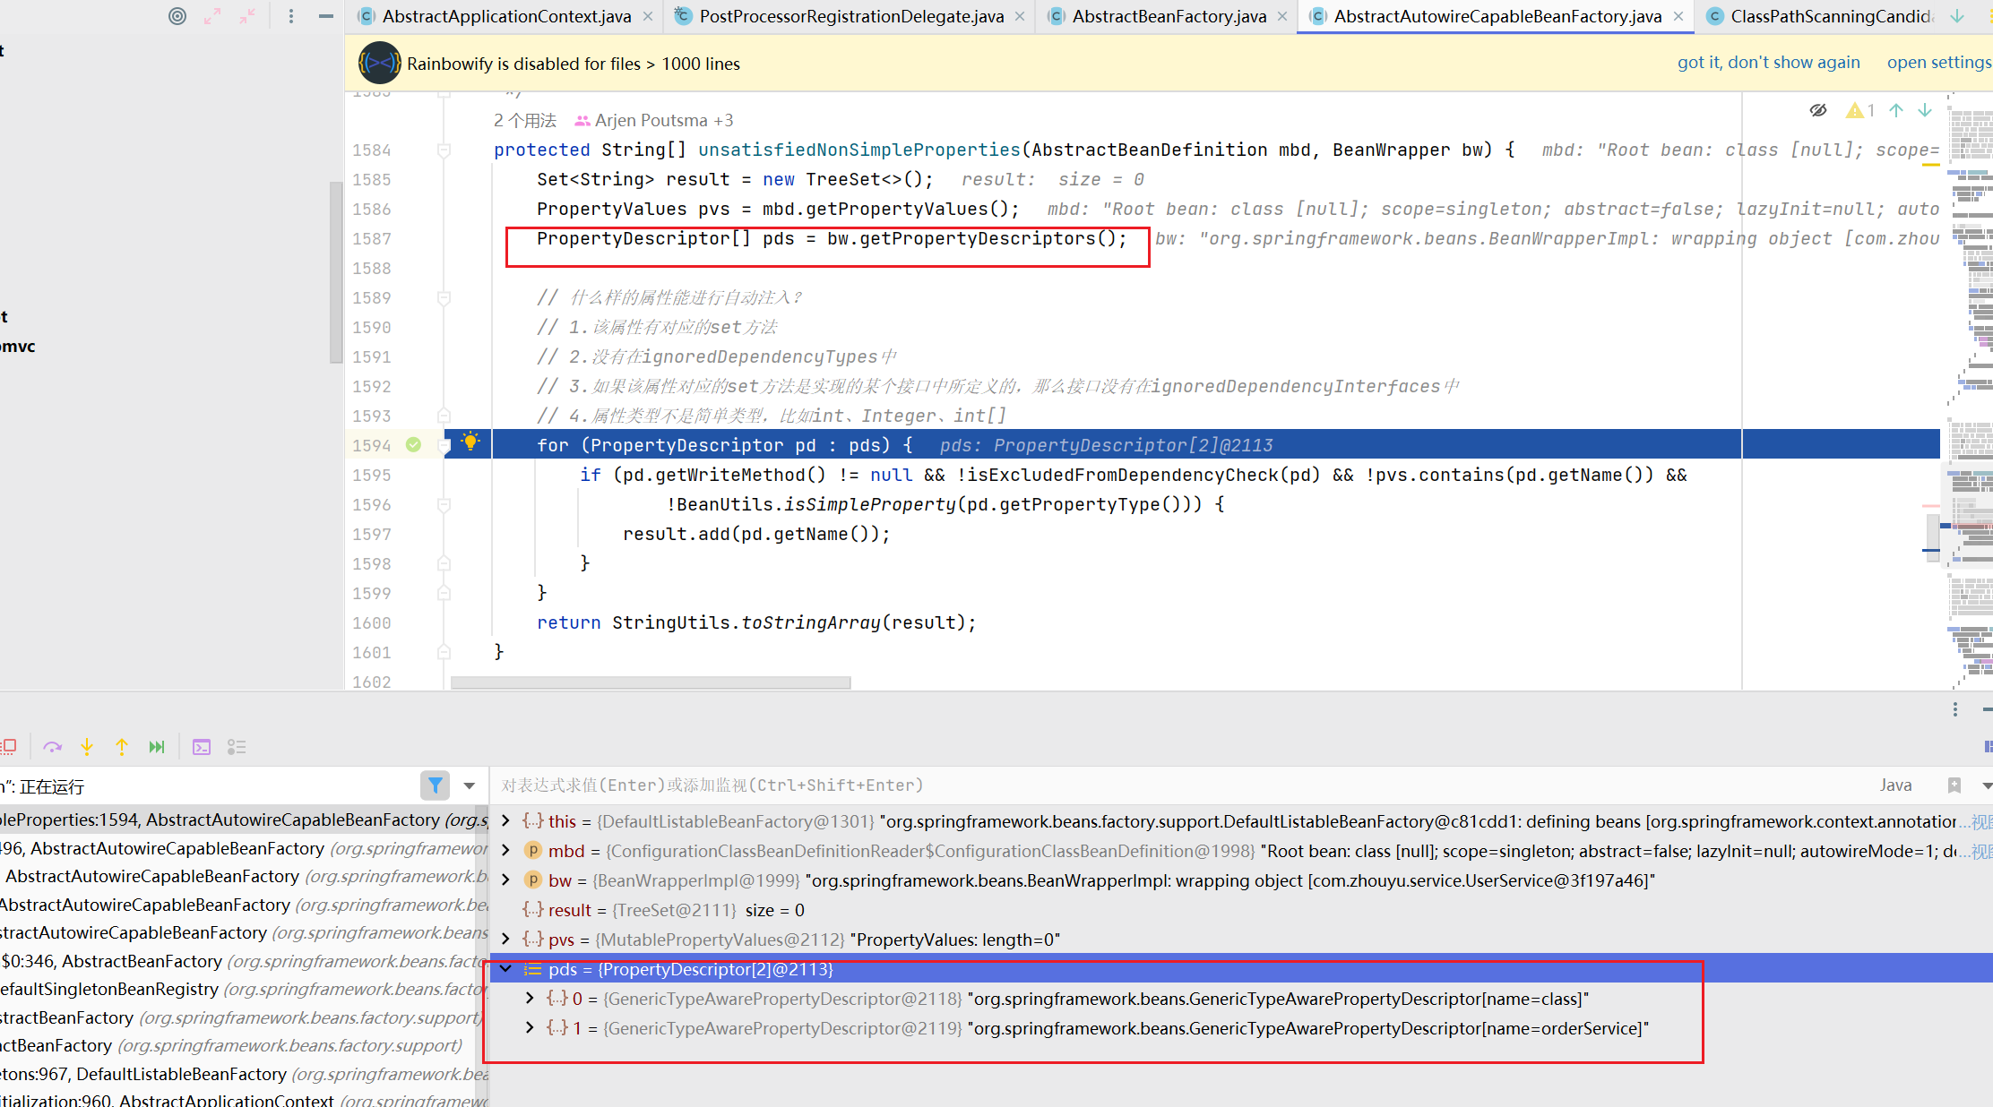Go to next highlighted problem arrow
Image resolution: width=1993 pixels, height=1107 pixels.
1925,110
